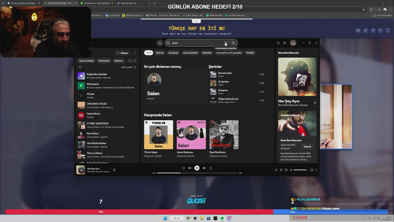Open Friend Activity icon in Spotify header
This screenshot has height=222, width=394.
tap(284, 43)
